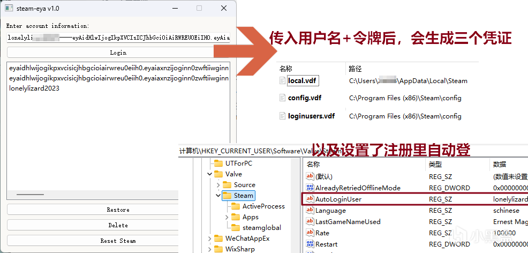Select the Rate value name

click(322, 233)
